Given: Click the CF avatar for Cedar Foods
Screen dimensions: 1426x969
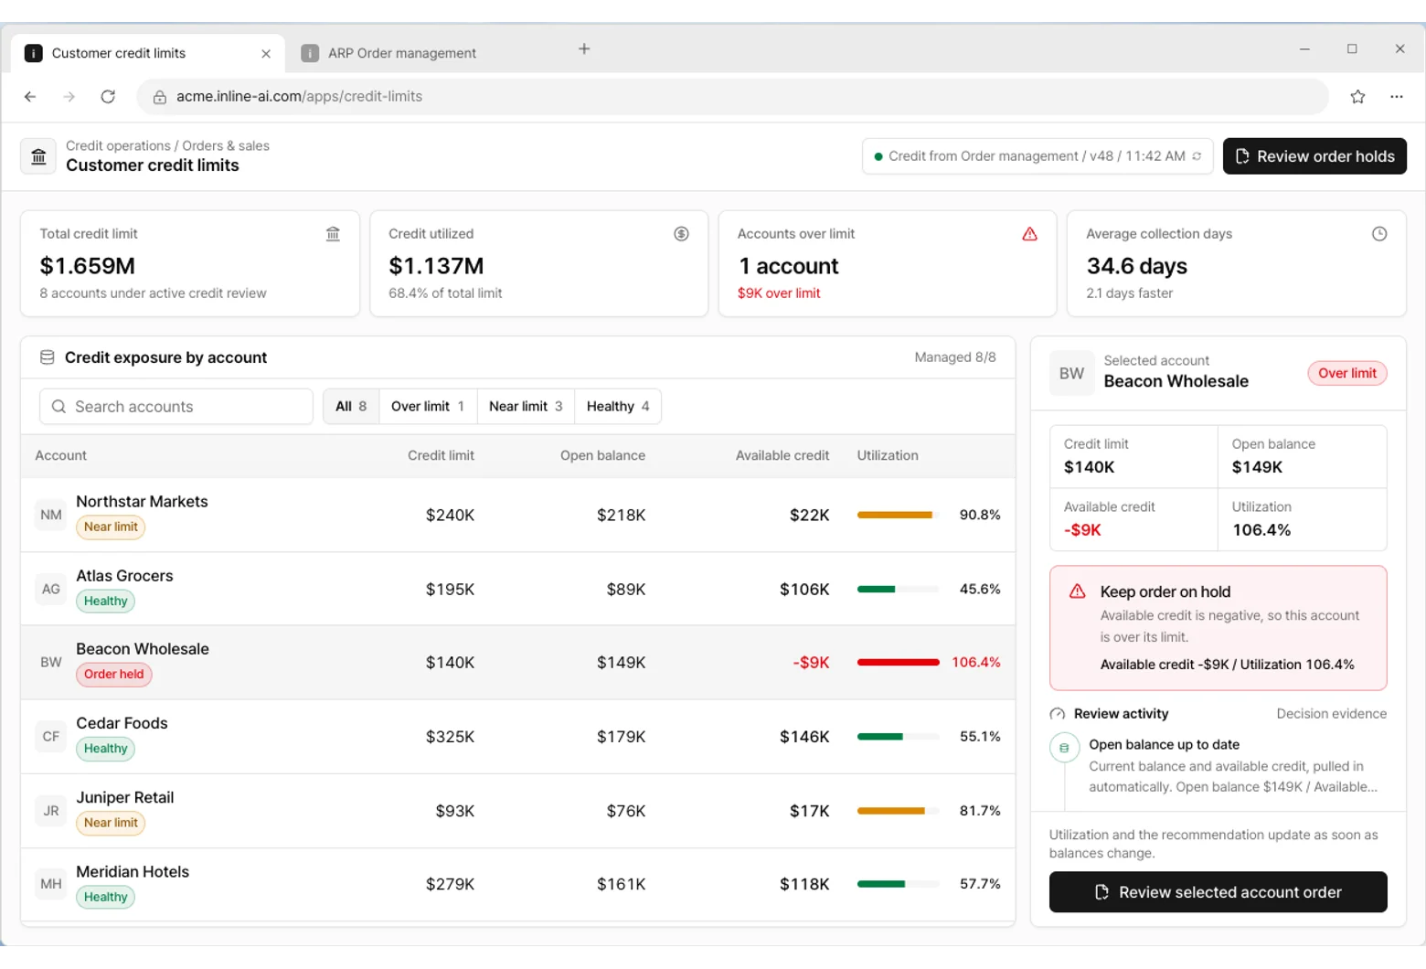Looking at the screenshot, I should coord(51,736).
